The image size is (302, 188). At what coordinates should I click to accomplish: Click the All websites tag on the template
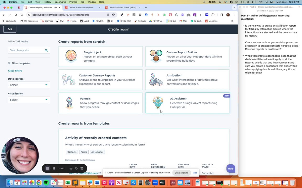(x=97, y=152)
